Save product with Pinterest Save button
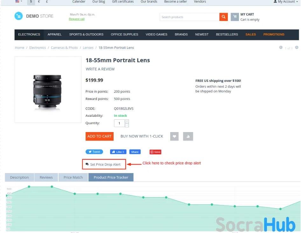The height and width of the screenshot is (233, 301). (155, 152)
